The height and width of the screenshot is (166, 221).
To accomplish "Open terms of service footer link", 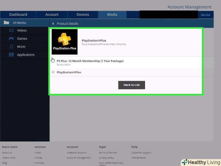I will [x=108, y=153].
